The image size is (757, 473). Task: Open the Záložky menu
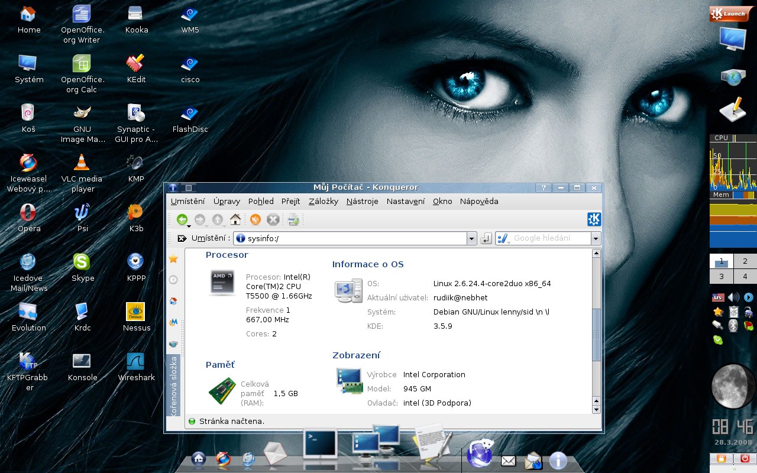tap(323, 201)
